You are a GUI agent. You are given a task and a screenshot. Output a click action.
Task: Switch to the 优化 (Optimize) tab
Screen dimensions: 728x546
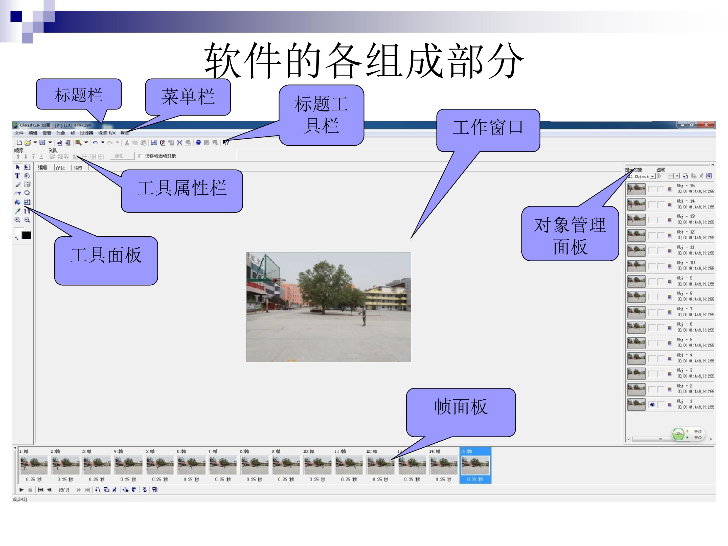[60, 168]
